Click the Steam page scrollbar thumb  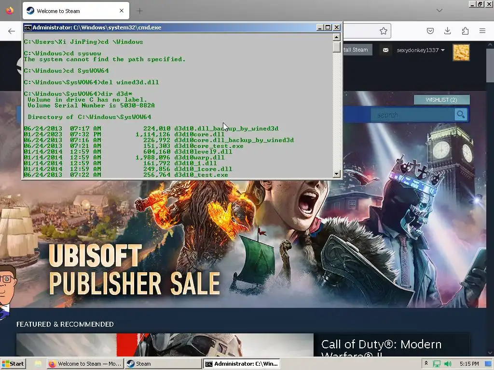click(490, 66)
